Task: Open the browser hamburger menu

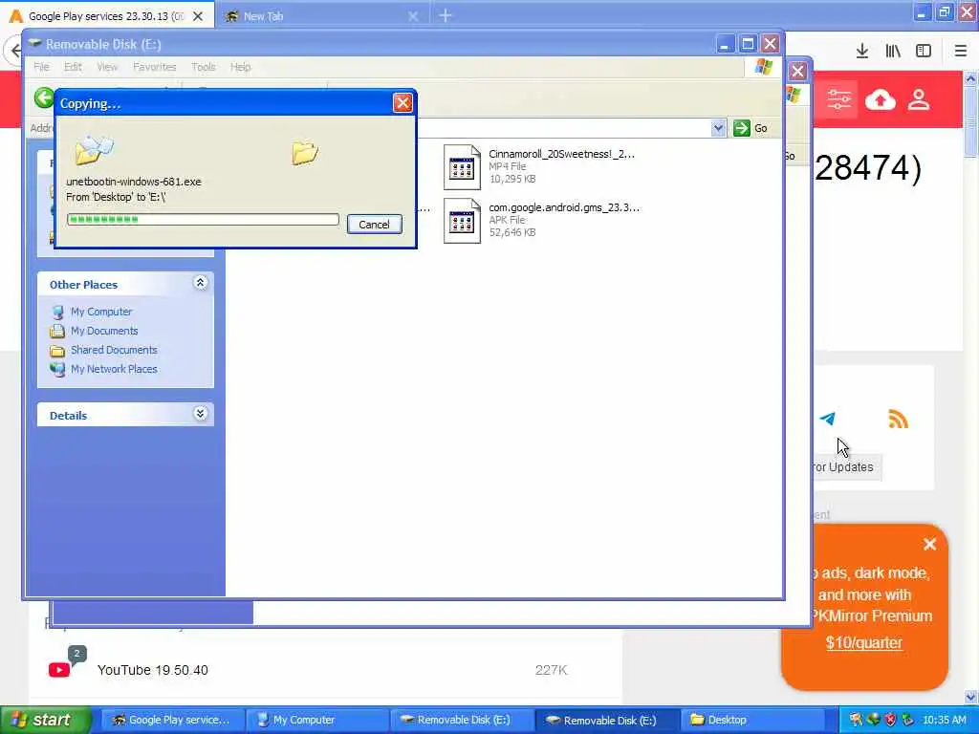Action: (x=960, y=51)
